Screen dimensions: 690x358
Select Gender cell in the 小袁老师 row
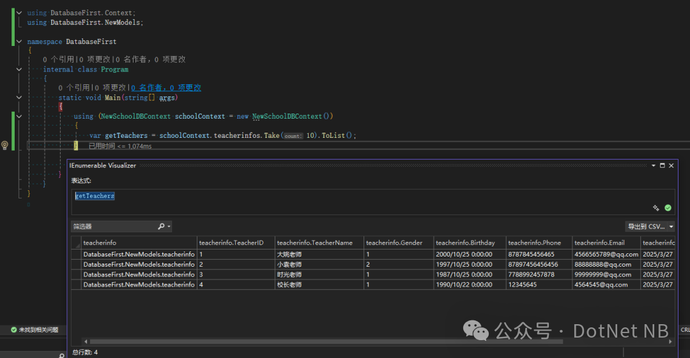coord(399,264)
